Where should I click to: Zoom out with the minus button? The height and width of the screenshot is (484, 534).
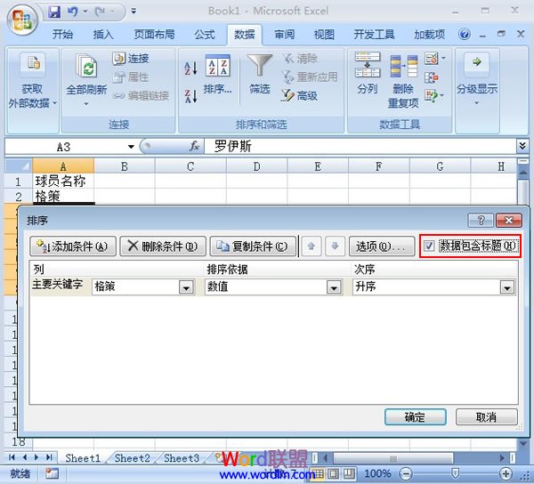tap(405, 473)
